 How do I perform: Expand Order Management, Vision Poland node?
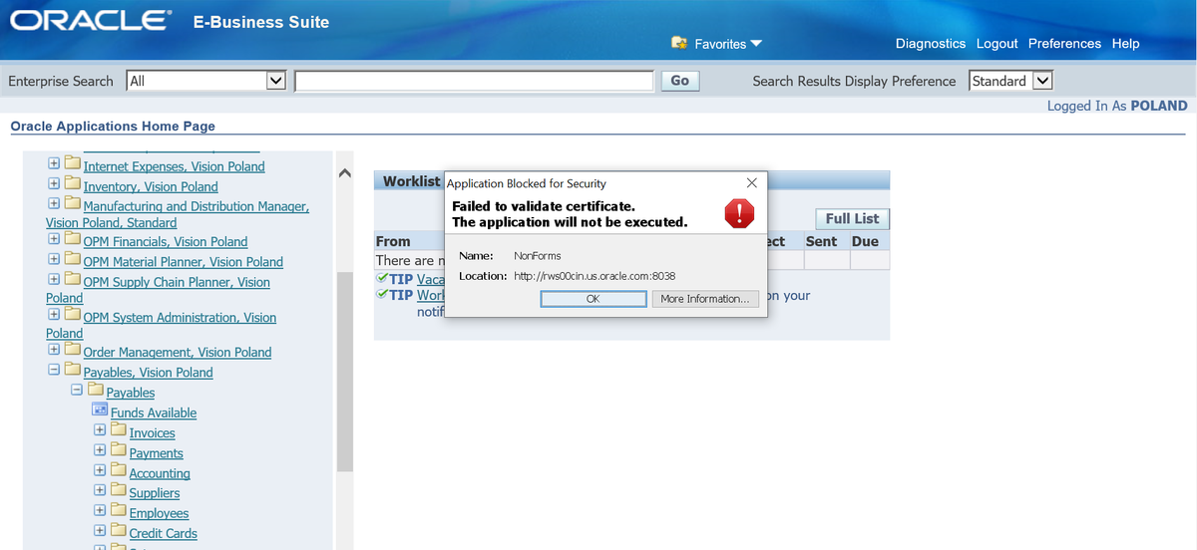(54, 351)
